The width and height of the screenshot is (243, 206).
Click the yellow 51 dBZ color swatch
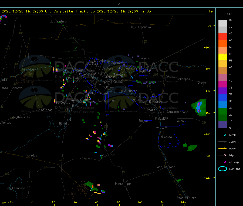222,57
